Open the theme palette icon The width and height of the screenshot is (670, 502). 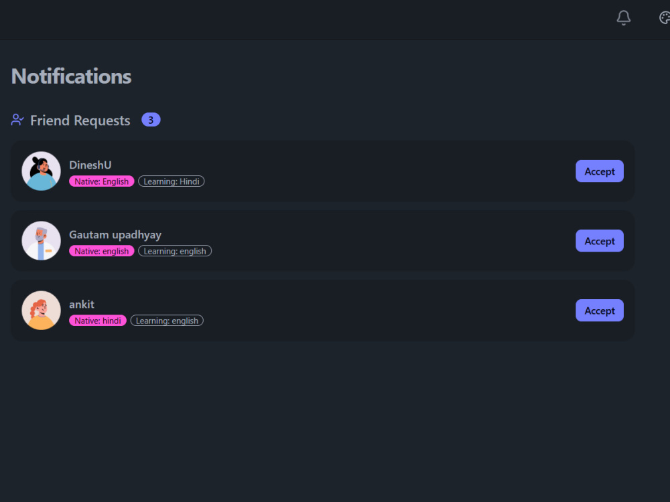click(665, 18)
